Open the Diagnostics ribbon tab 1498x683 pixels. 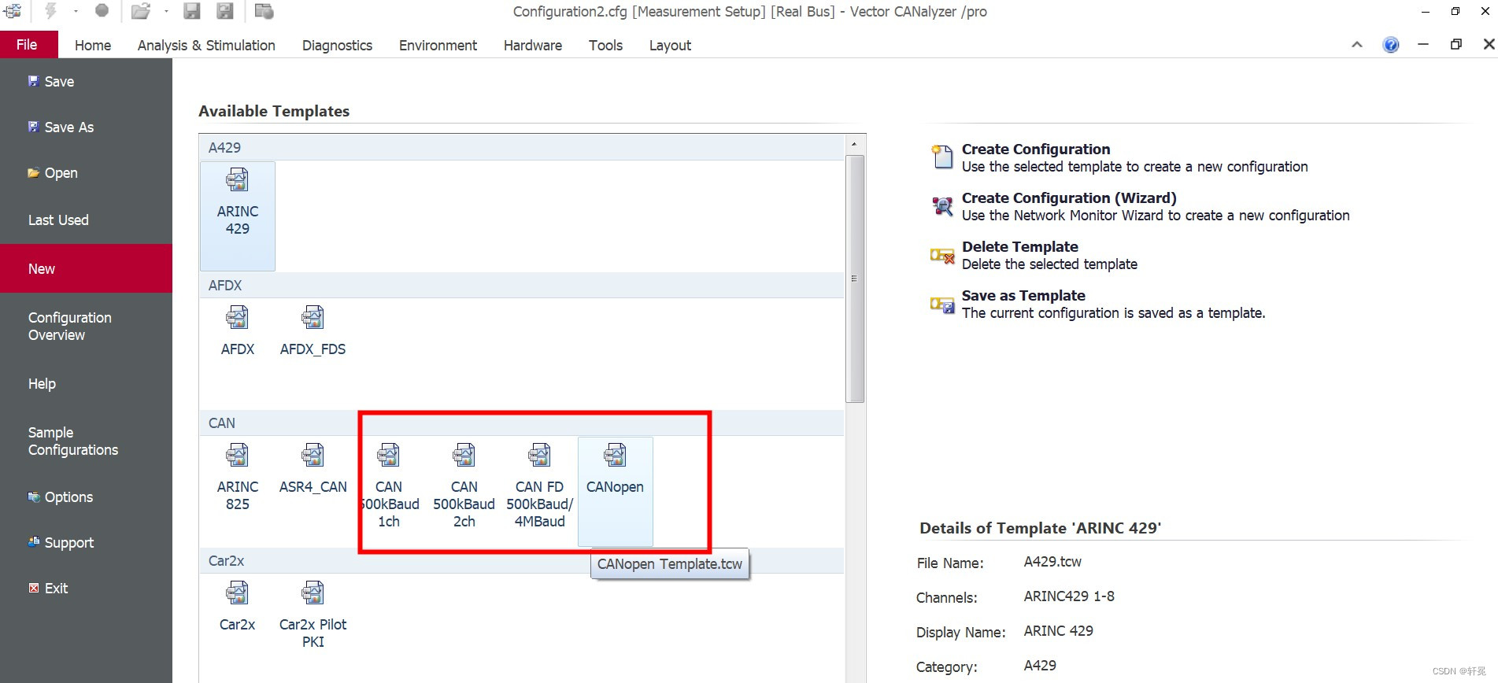(x=337, y=45)
